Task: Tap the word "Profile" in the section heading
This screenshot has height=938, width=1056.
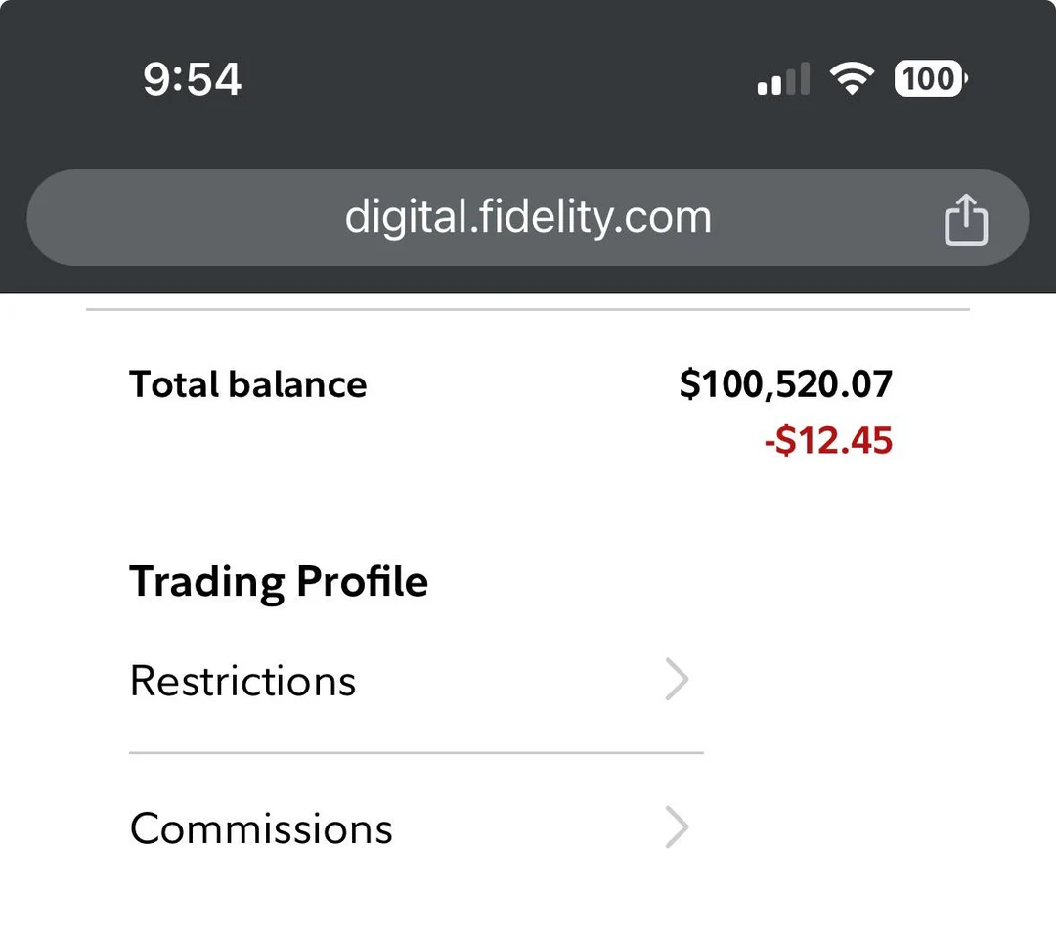Action: click(362, 581)
